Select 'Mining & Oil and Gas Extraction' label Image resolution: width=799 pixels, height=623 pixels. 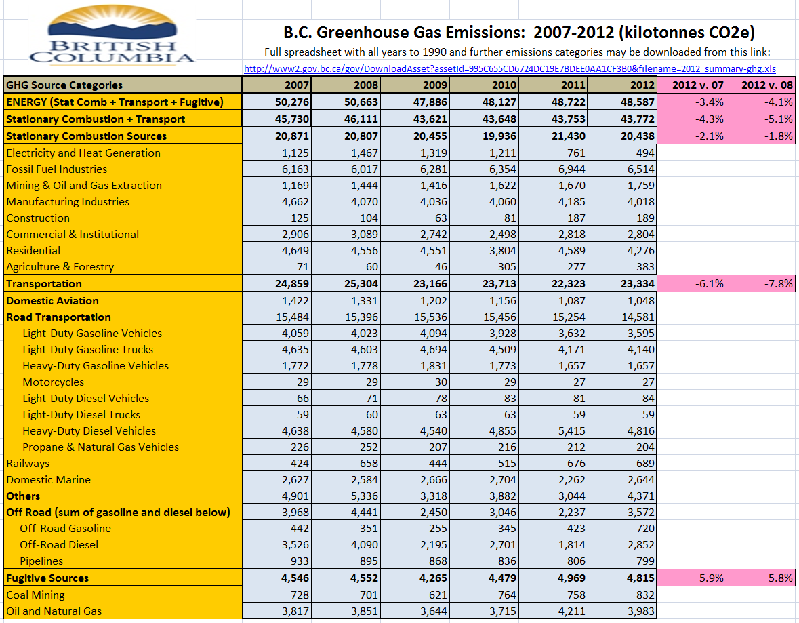coord(123,185)
